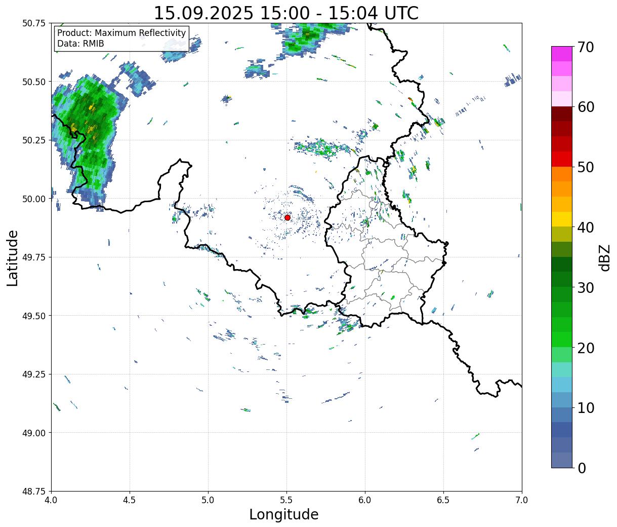Image resolution: width=617 pixels, height=527 pixels.
Task: Click the 10 tick on the colorbar
Action: click(x=585, y=408)
